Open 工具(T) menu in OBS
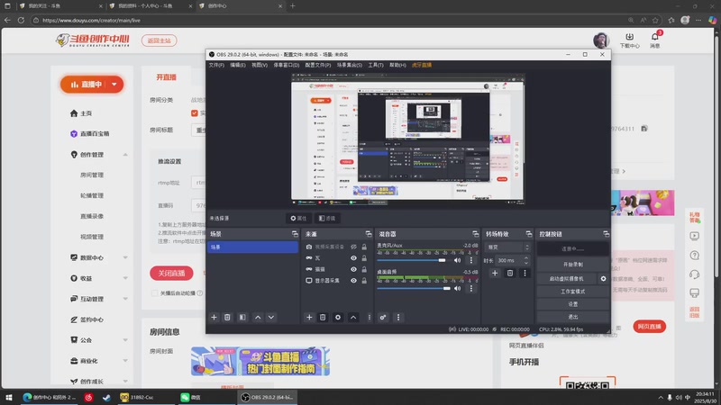721x405 pixels. point(376,65)
